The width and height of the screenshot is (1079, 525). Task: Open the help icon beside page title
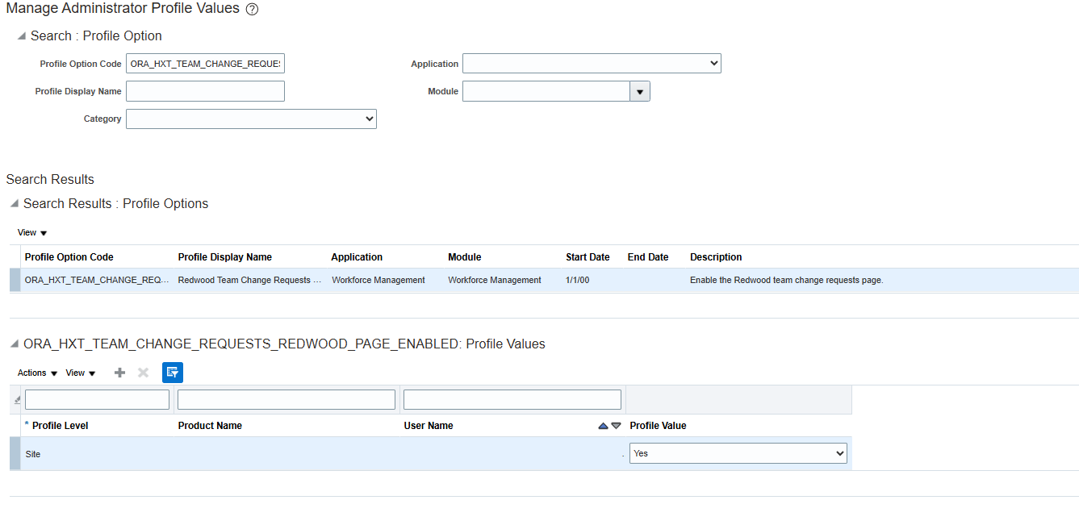point(252,10)
